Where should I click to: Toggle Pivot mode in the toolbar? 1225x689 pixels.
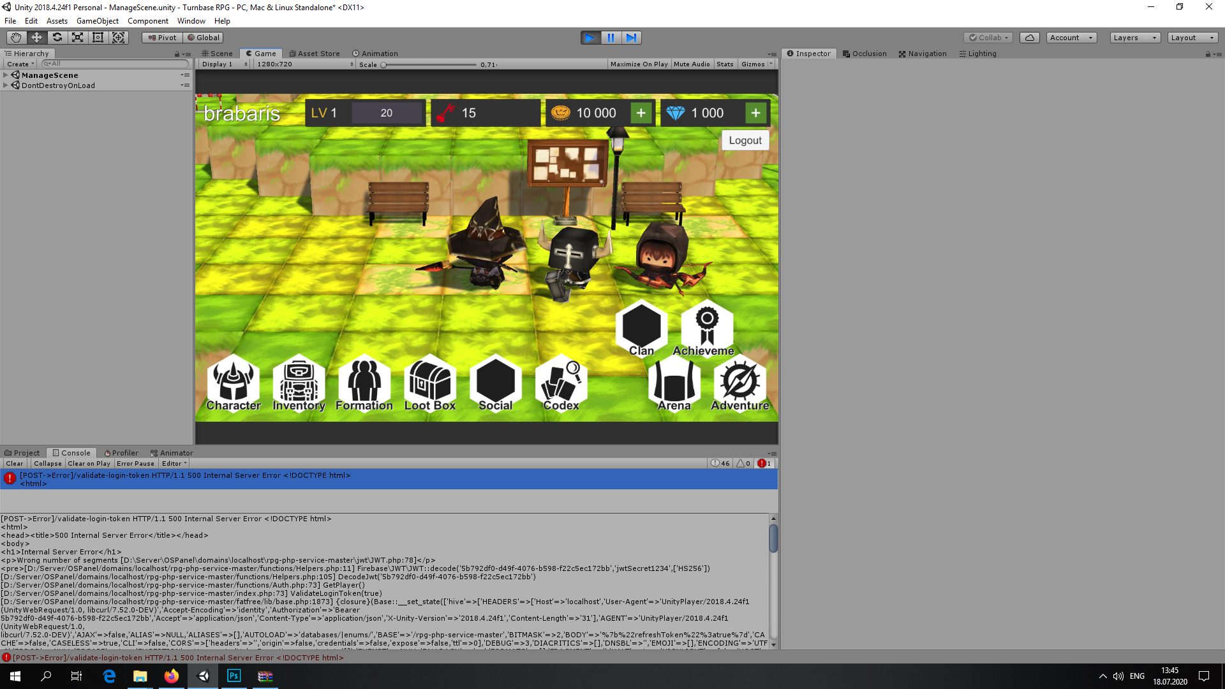click(161, 37)
